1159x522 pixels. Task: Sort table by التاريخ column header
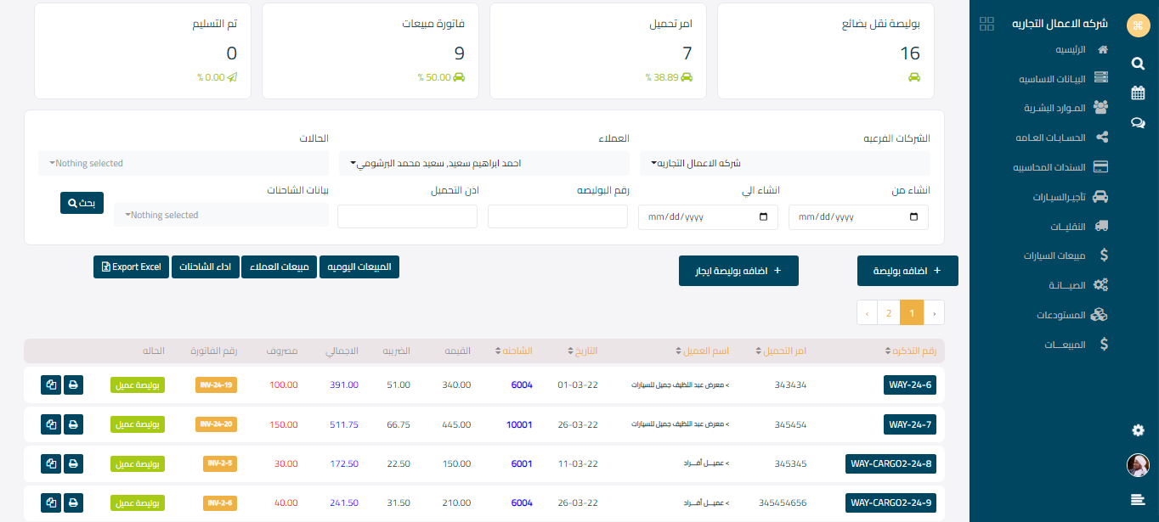click(x=582, y=351)
